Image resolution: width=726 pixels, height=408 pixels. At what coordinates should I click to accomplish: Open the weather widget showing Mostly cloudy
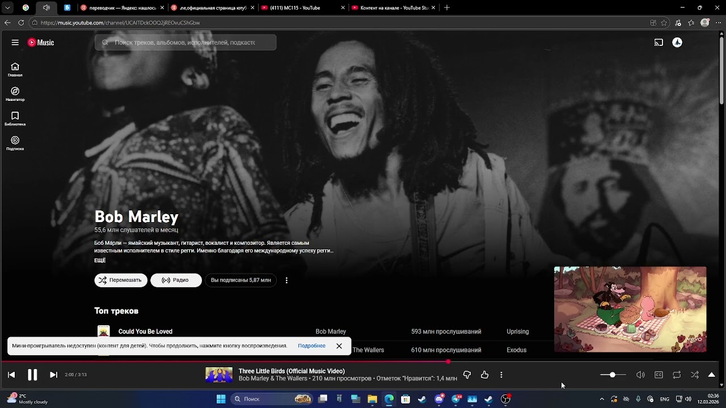pos(27,399)
